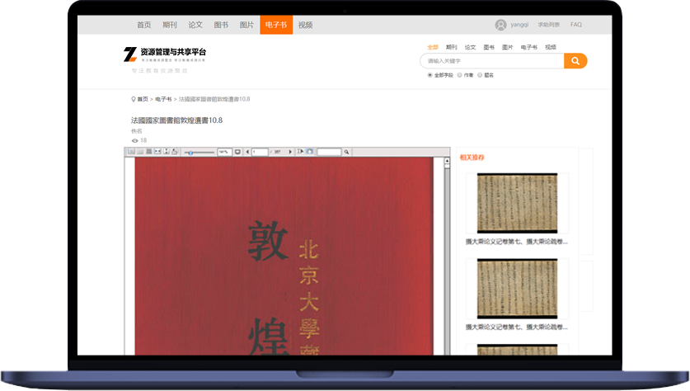Choose 论文 search category above search box
Screen dimensions: 690x391
(x=470, y=47)
